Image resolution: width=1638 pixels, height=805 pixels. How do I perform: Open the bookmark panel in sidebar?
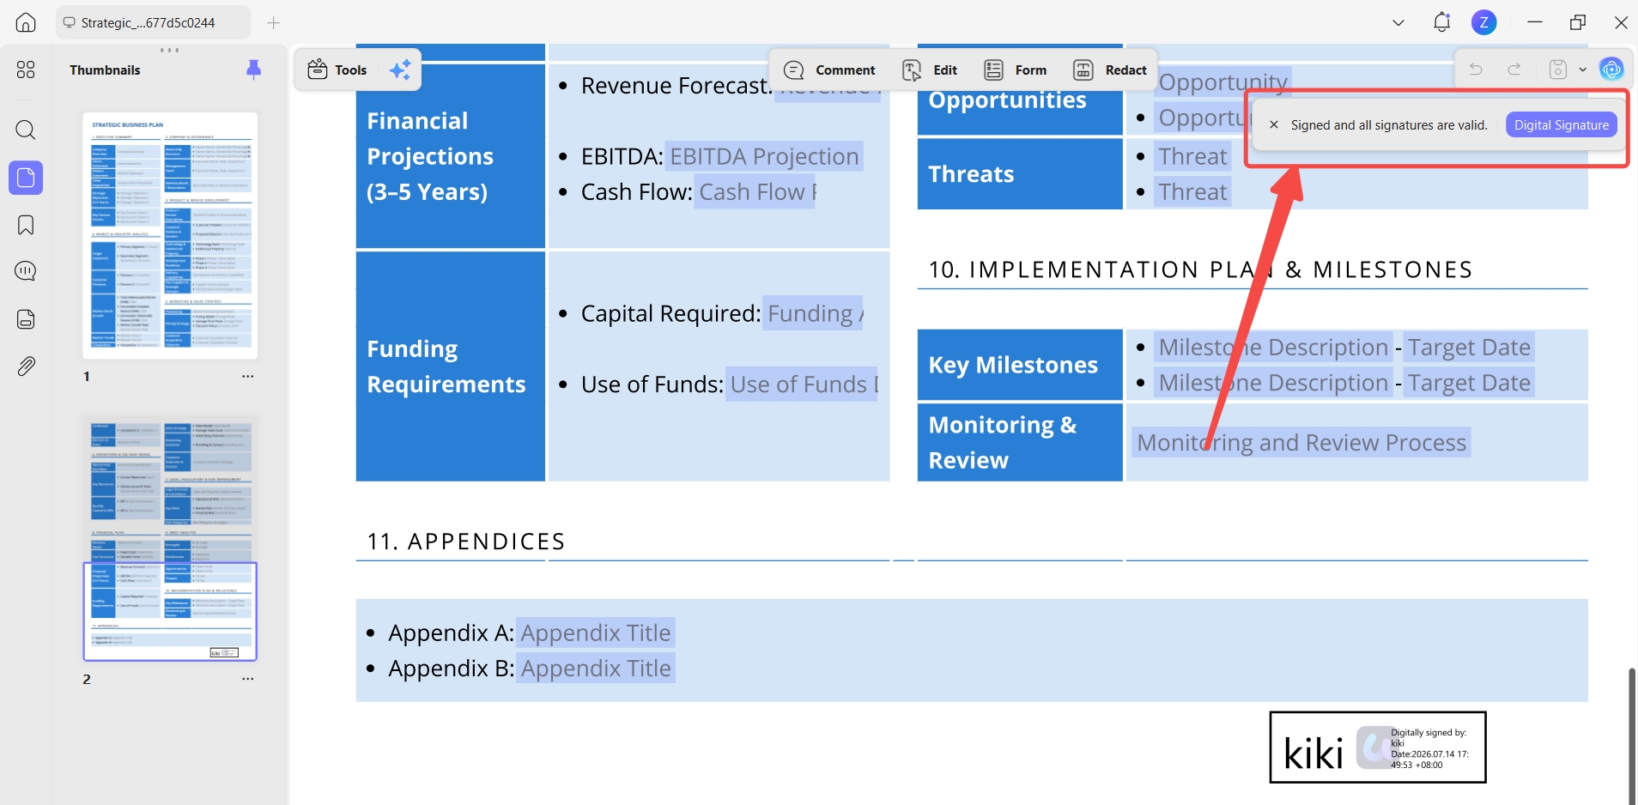26,225
